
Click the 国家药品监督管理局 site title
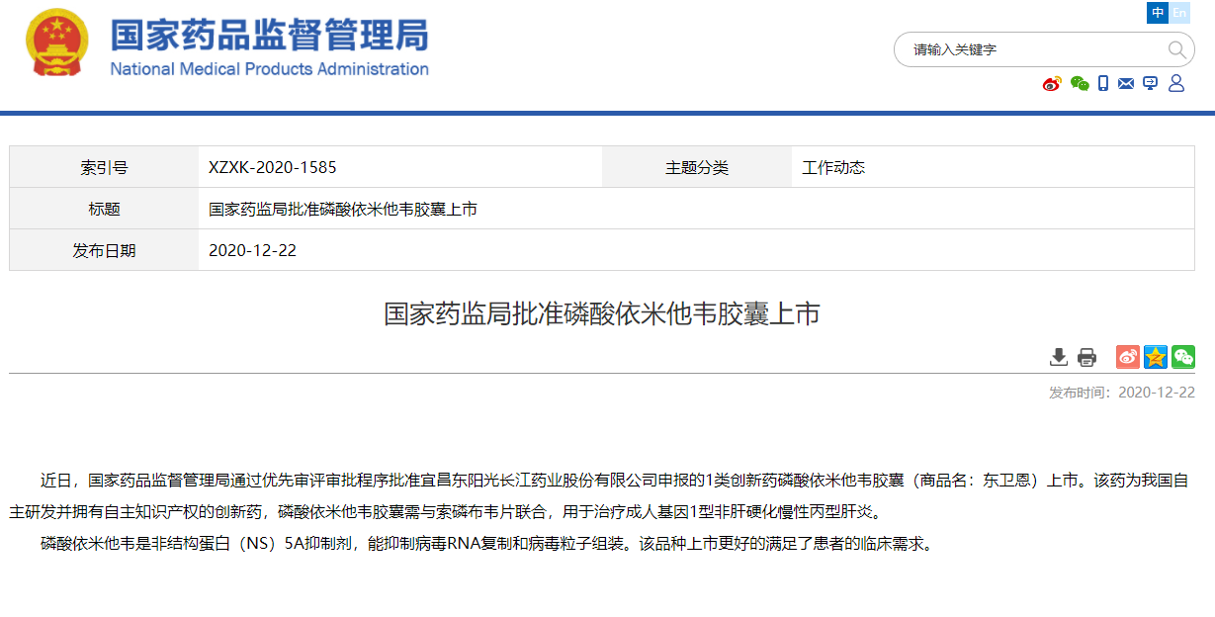[269, 35]
